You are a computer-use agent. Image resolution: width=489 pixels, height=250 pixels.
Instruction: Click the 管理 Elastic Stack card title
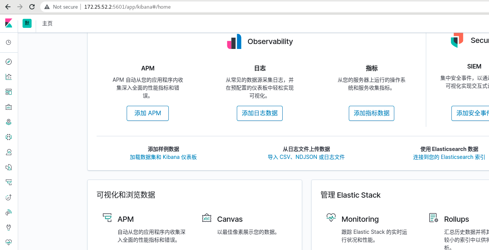350,195
